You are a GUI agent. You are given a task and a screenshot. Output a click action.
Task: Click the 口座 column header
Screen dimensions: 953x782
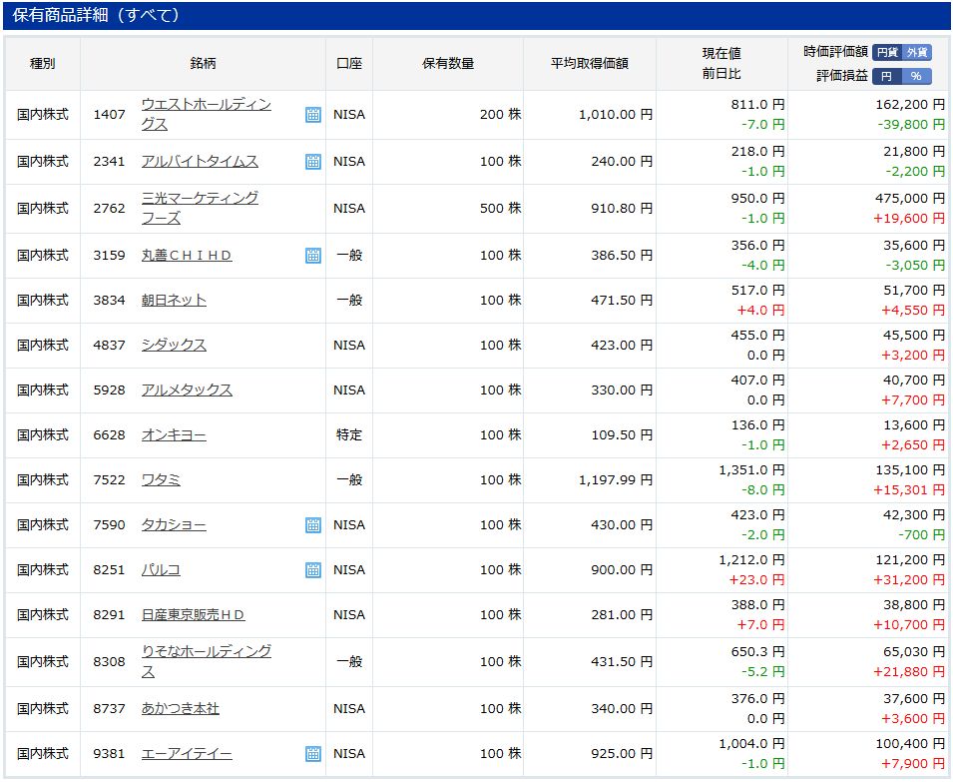(x=349, y=63)
